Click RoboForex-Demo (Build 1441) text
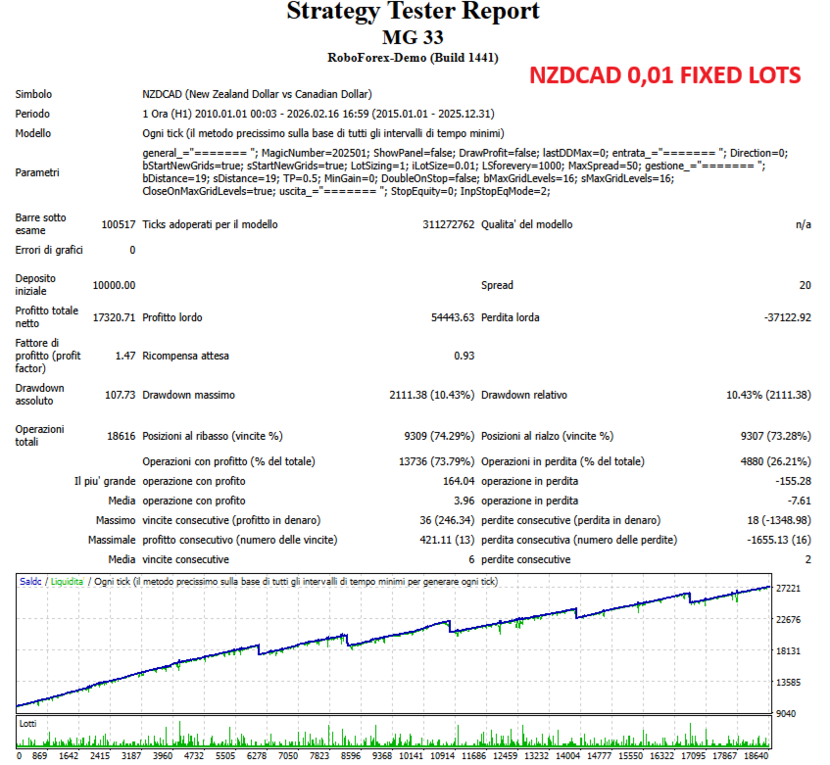The image size is (830, 765). point(413,58)
